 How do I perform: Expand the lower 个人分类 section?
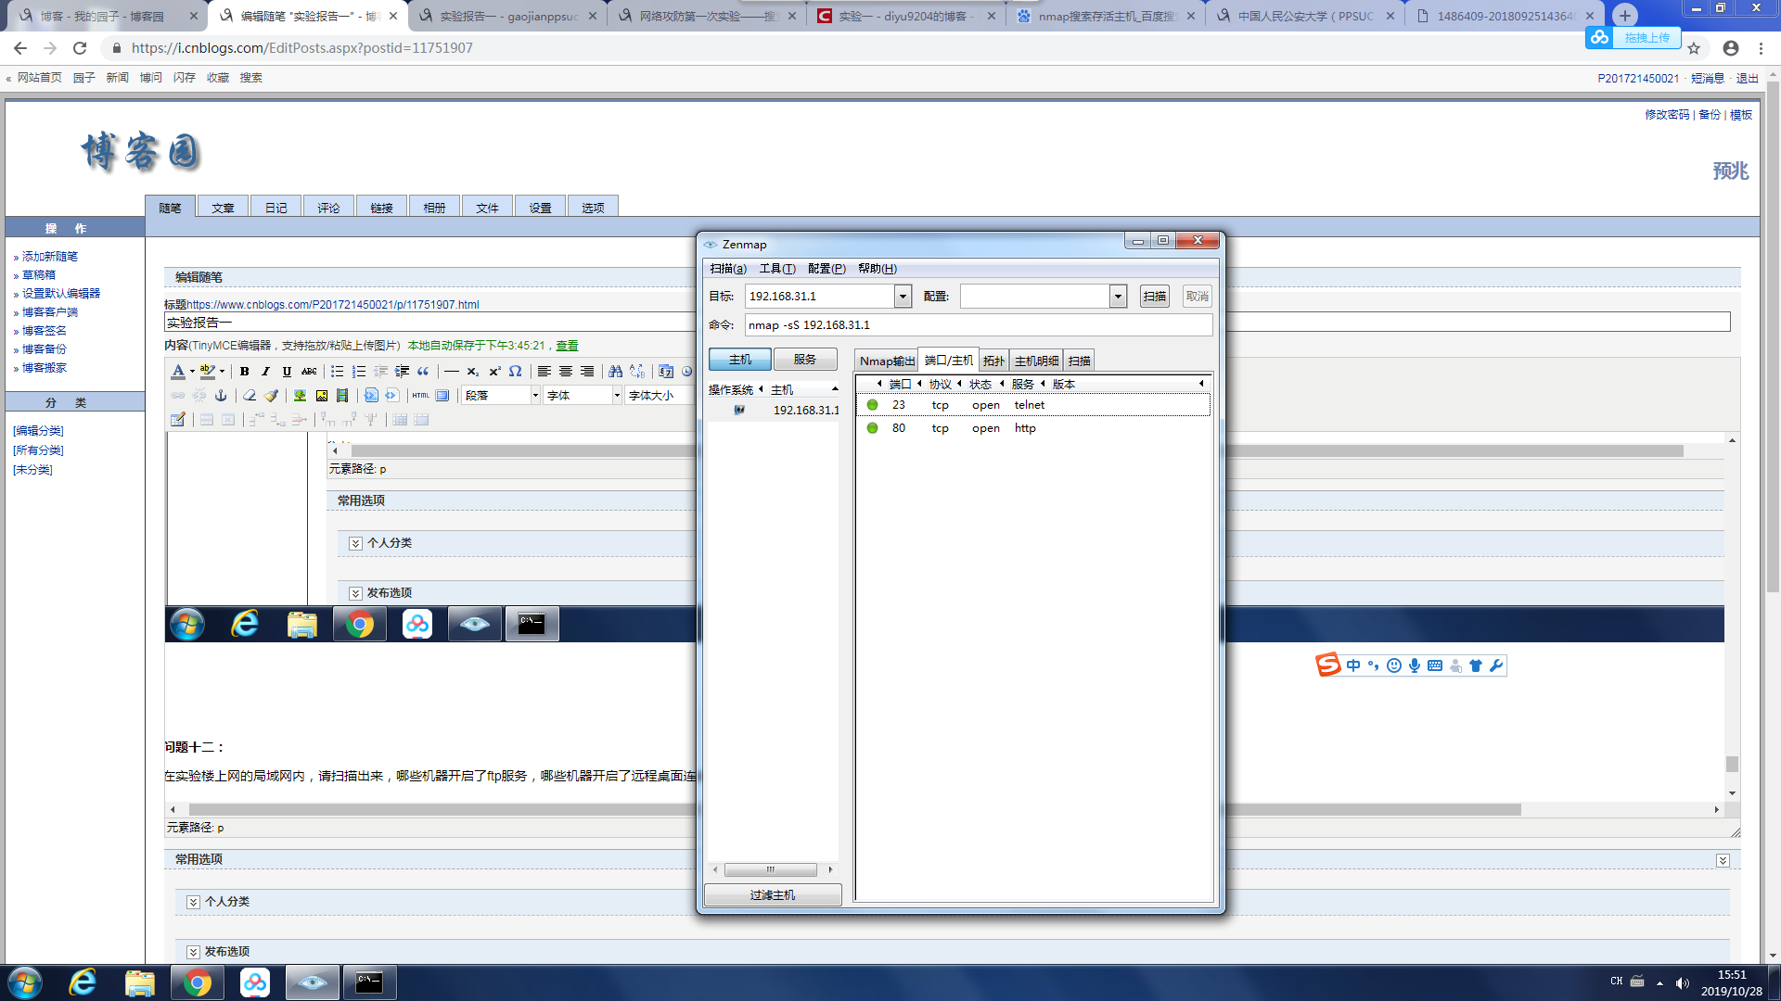pyautogui.click(x=193, y=902)
